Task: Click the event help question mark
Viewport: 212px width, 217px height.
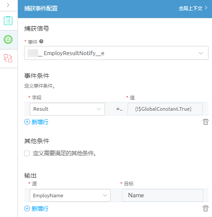Action: pyautogui.click(x=41, y=42)
